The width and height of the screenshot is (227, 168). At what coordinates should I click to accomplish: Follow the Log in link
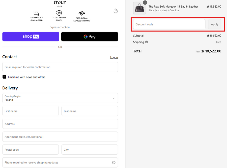pos(114,57)
